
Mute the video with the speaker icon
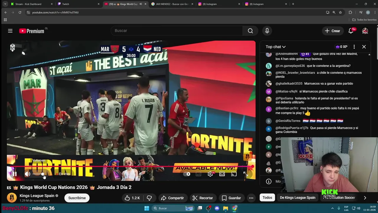click(27, 174)
